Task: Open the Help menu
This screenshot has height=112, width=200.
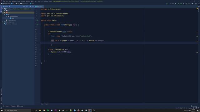Action: click(51, 1)
